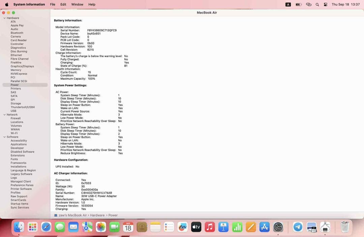Open System Settings from the Dock
The width and height of the screenshot is (364, 237).
tap(278, 227)
